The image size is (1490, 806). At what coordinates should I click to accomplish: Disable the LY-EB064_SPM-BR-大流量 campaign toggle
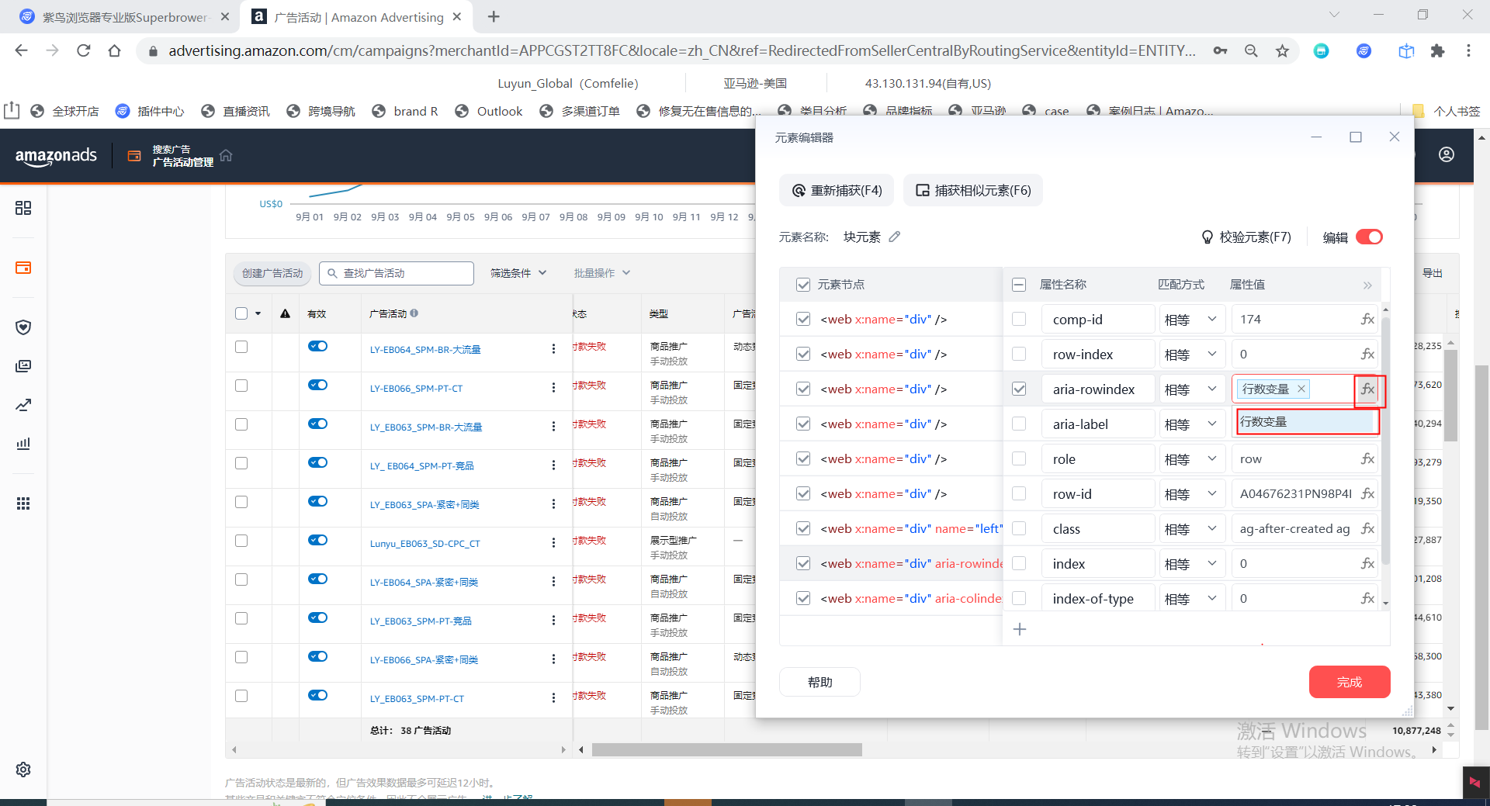[x=317, y=347]
